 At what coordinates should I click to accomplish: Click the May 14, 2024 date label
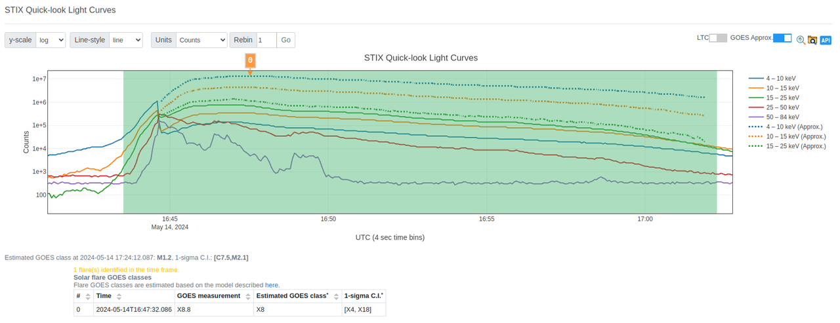(170, 227)
